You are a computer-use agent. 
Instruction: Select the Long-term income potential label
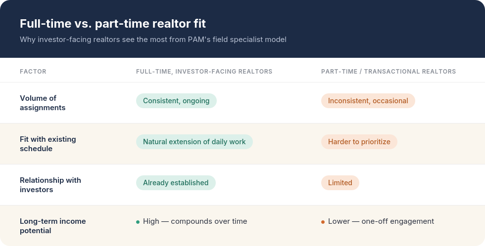pos(53,226)
